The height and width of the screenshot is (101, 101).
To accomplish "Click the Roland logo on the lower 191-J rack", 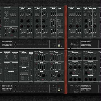I will (7, 86).
